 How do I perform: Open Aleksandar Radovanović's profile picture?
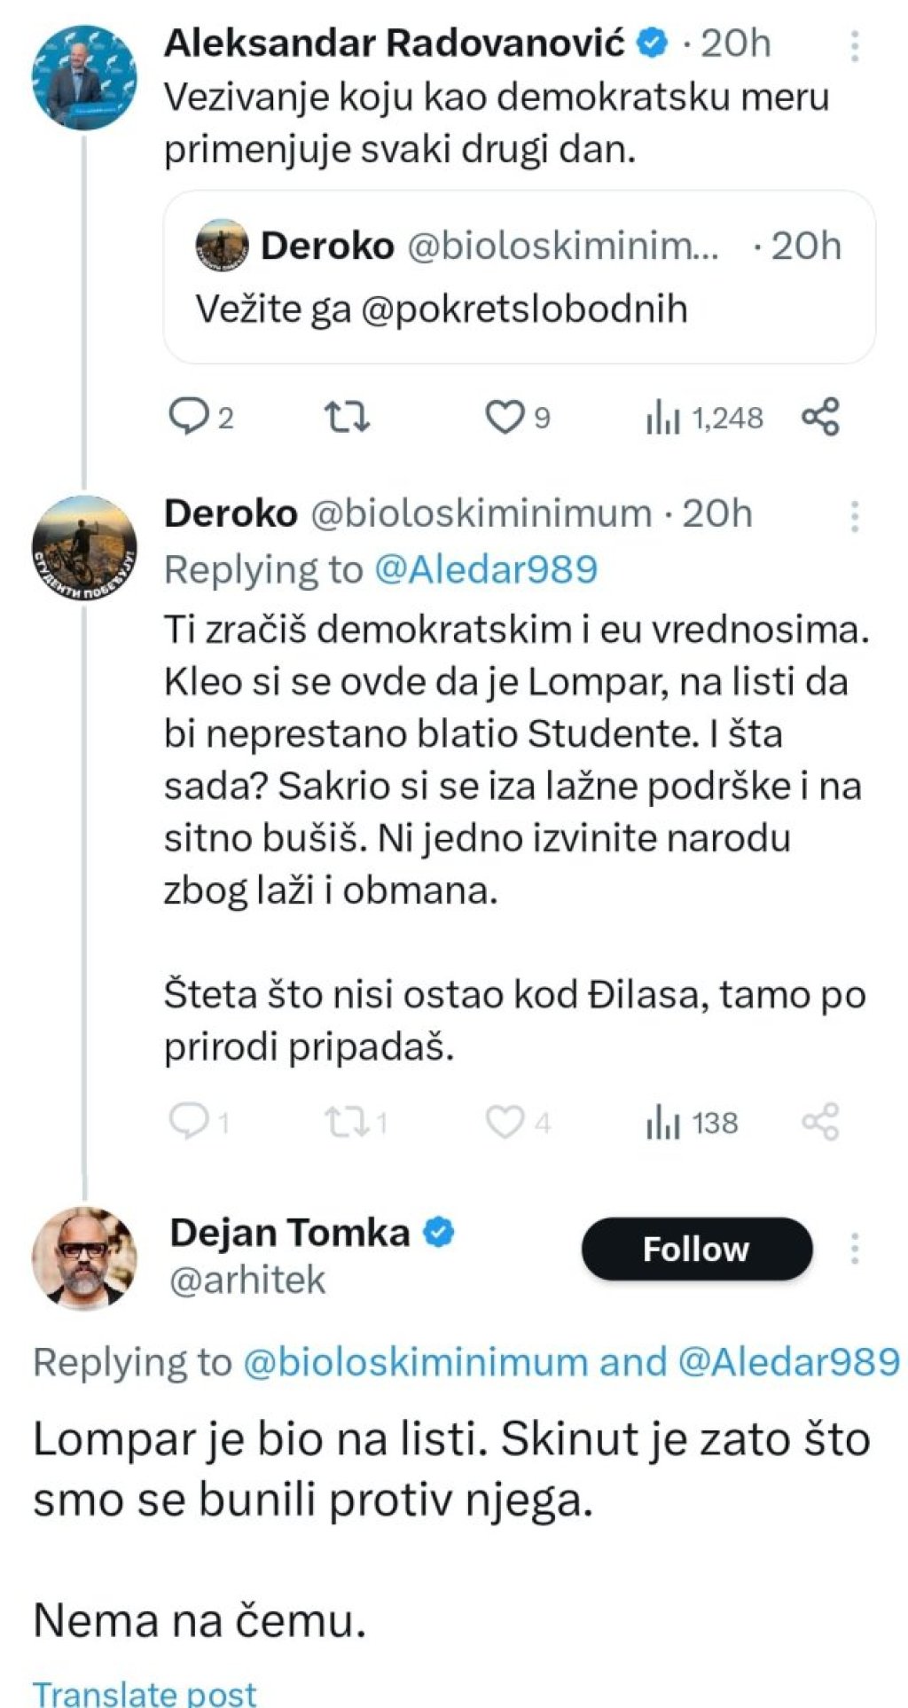(x=84, y=78)
